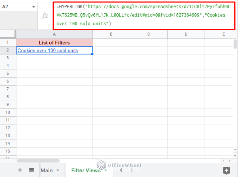The image size is (238, 177).
Task: Click the Explore button icon
Action: point(226,170)
